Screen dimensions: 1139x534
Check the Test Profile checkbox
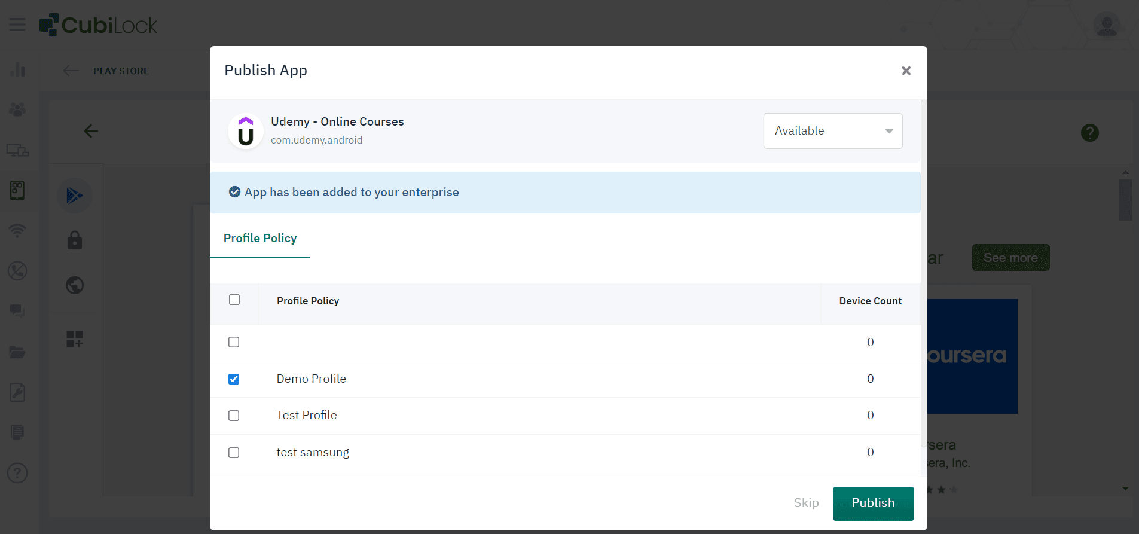pos(234,416)
